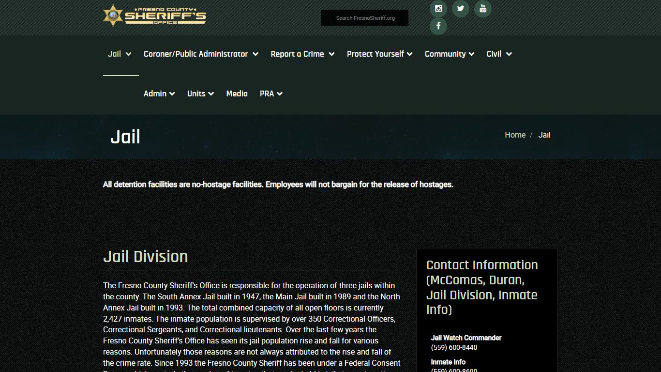
Task: Click the Jail Watch Commander phone number
Action: point(454,347)
